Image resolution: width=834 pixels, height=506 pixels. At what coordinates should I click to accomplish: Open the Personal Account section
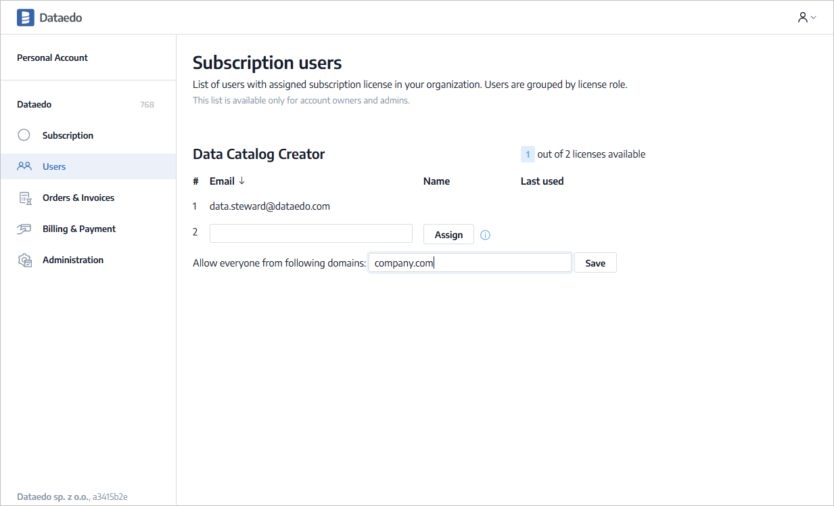point(53,58)
